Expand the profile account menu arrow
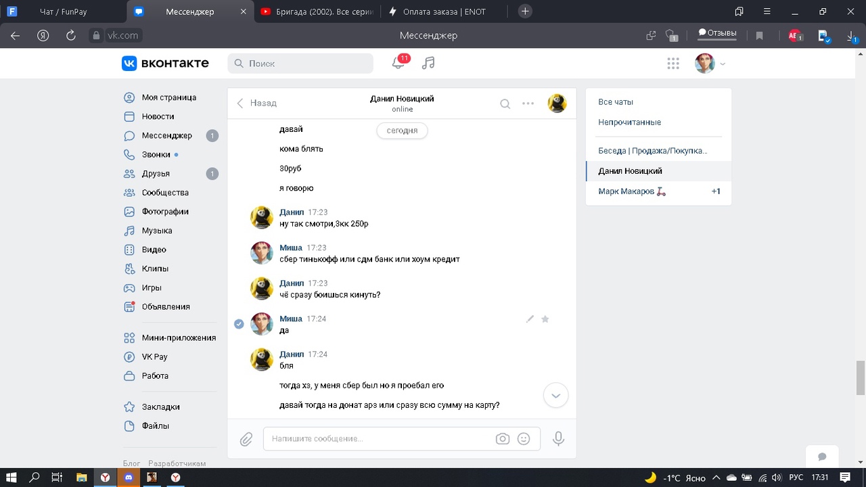The height and width of the screenshot is (487, 866). click(723, 64)
